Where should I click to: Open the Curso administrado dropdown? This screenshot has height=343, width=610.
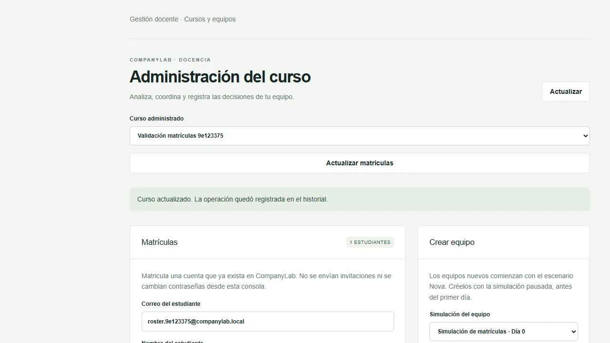pos(360,136)
